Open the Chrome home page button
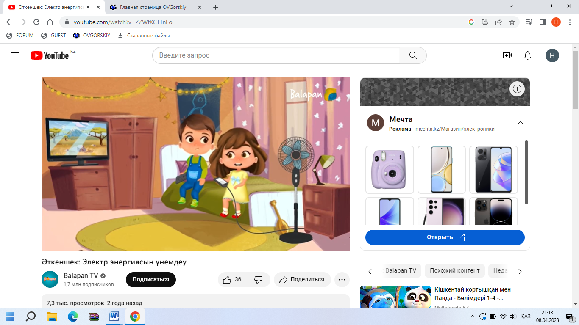The height and width of the screenshot is (325, 579). [x=50, y=22]
